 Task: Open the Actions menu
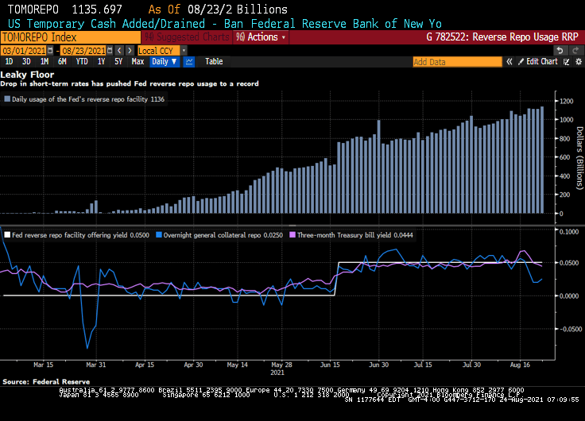[262, 37]
